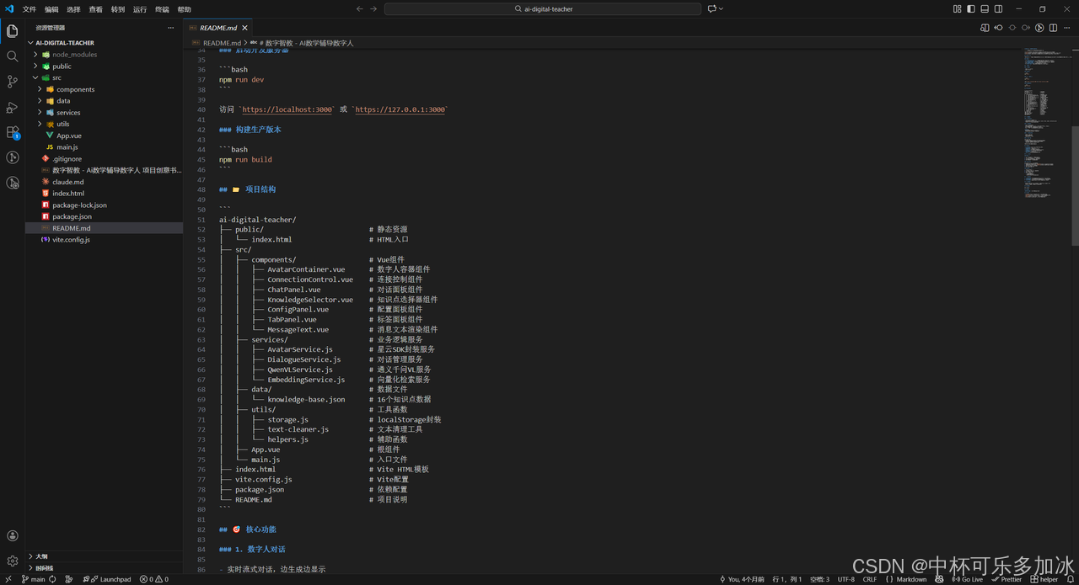Viewport: 1079px width, 585px height.
Task: Open Customize Layout in title bar
Action: pyautogui.click(x=958, y=9)
